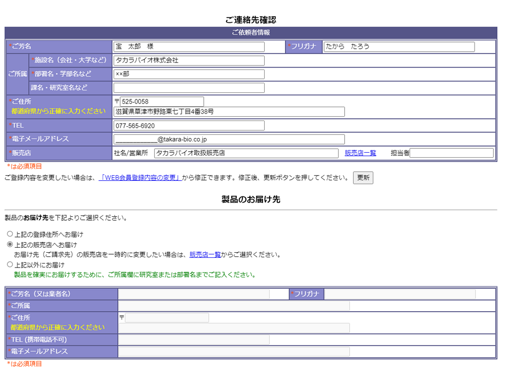Click the フリガナ field with たから たろう
This screenshot has height=369, width=507.
(x=399, y=47)
